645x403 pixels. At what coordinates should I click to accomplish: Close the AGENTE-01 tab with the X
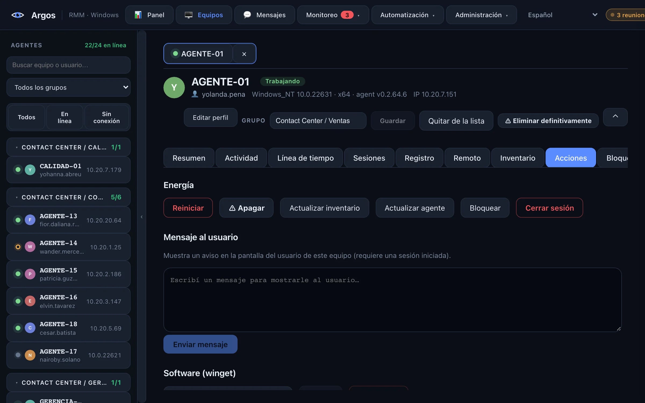tap(244, 54)
